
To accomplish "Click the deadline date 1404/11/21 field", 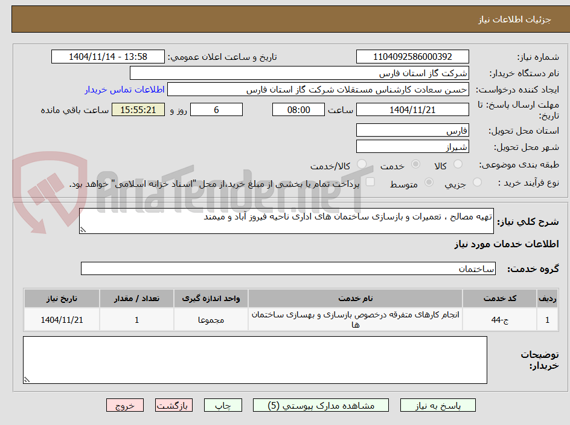I will (412, 109).
